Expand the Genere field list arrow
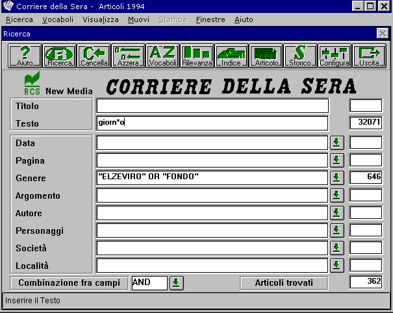Viewport: 393px width, 313px height. click(x=337, y=178)
